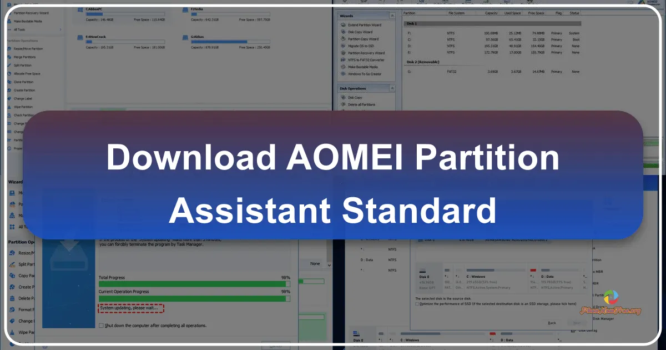Click the Total Progress bar

coord(194,283)
